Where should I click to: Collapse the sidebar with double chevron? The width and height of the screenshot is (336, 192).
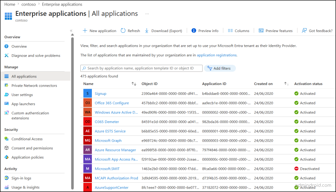[x=71, y=31]
